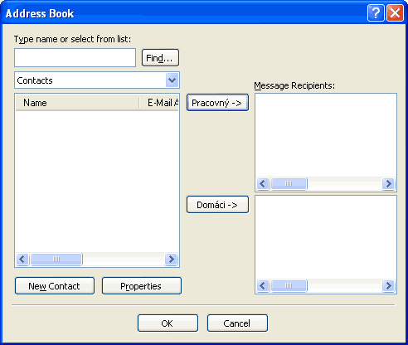Open contact Properties

click(142, 286)
